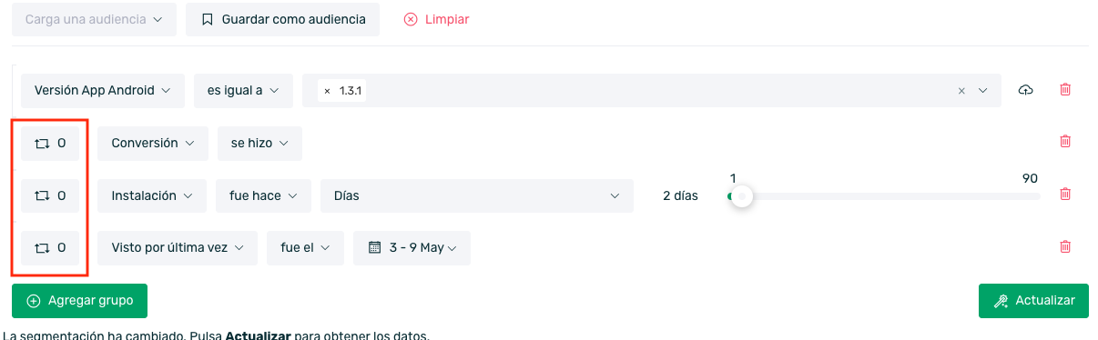The image size is (1098, 340).
Task: Delete the Conversión filter row
Action: 1065,141
